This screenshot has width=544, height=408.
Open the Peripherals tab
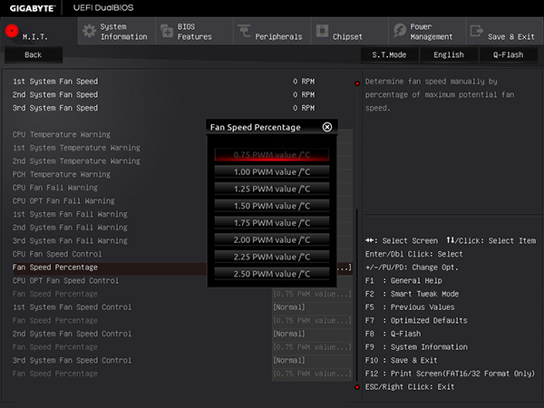coord(278,36)
